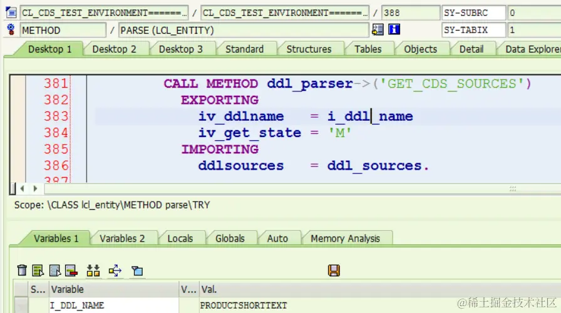Select the Variables 1 tab

coord(56,239)
